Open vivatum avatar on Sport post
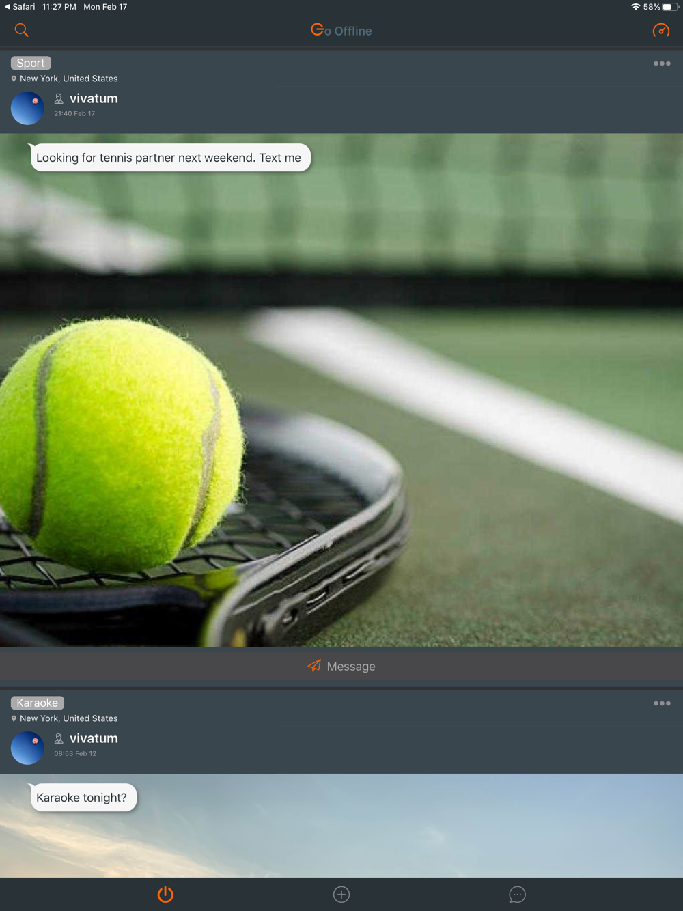Screen dimensions: 683x911 (27, 109)
